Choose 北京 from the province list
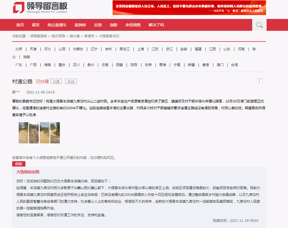The height and width of the screenshot is (228, 288). 19,49
